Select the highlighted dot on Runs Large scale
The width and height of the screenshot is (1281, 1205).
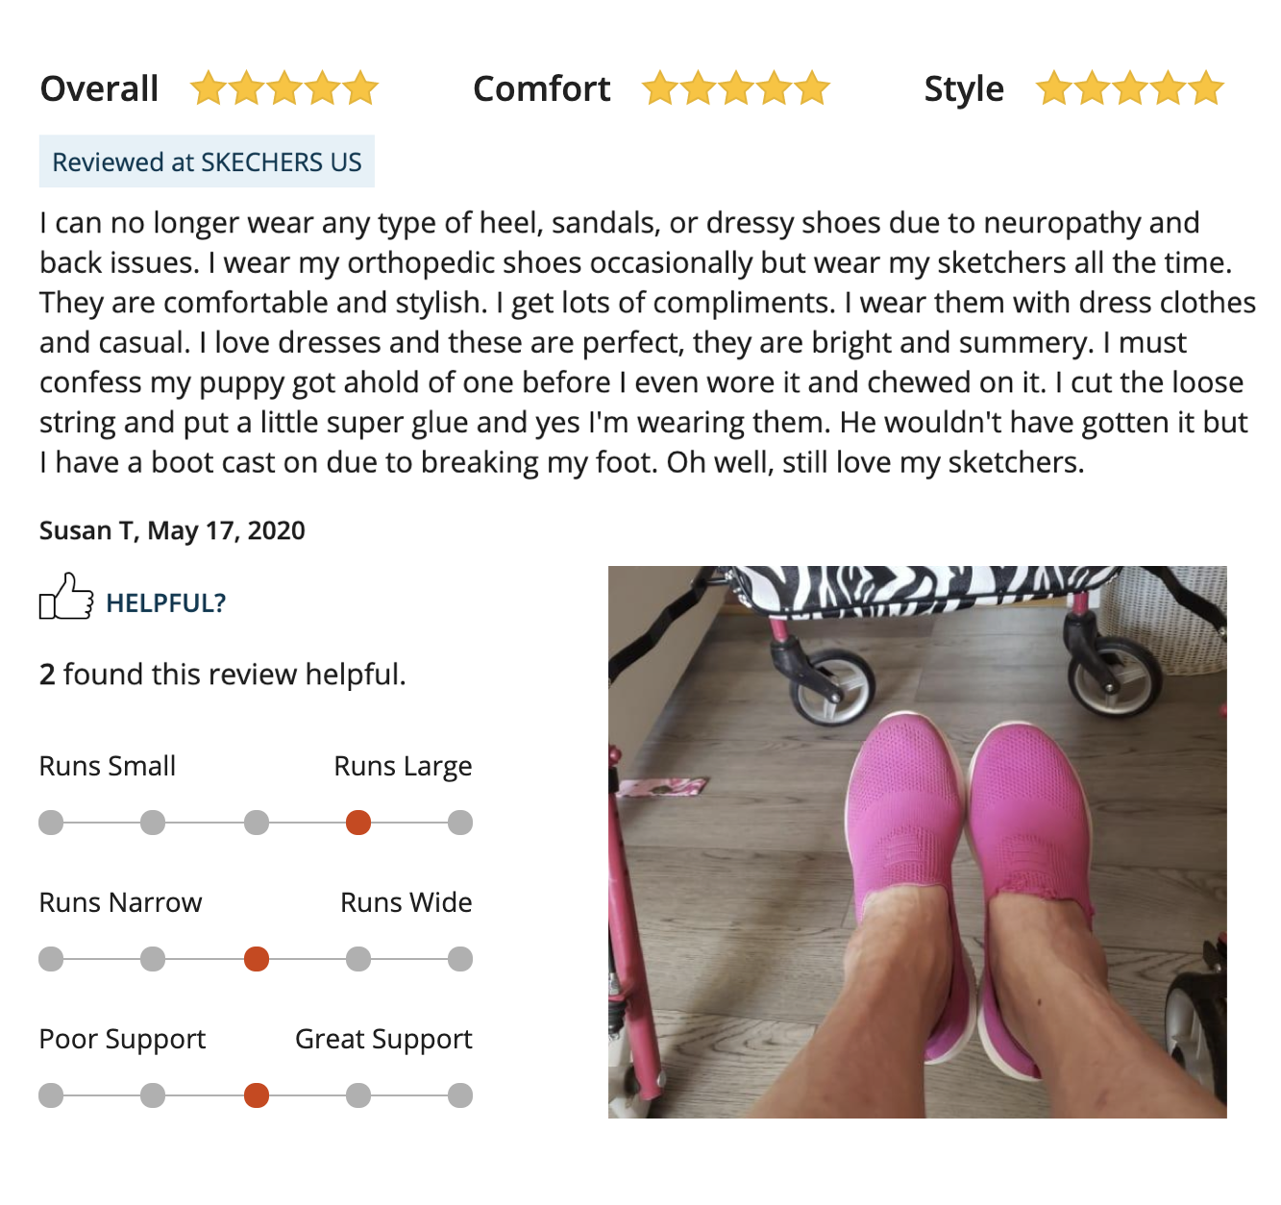[x=358, y=823]
